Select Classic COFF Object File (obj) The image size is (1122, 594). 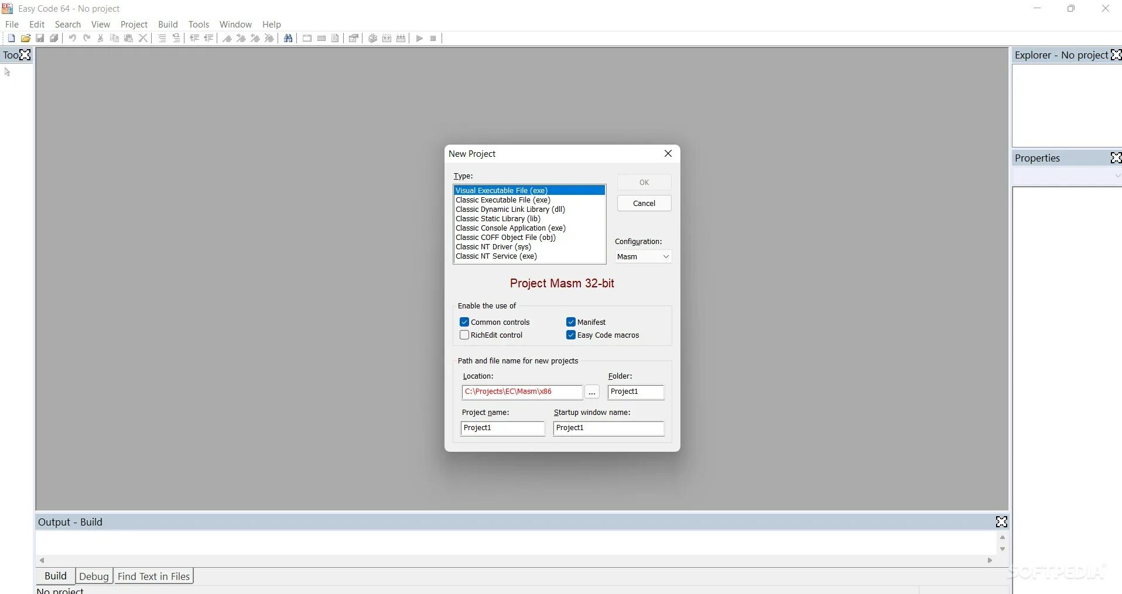click(529, 237)
